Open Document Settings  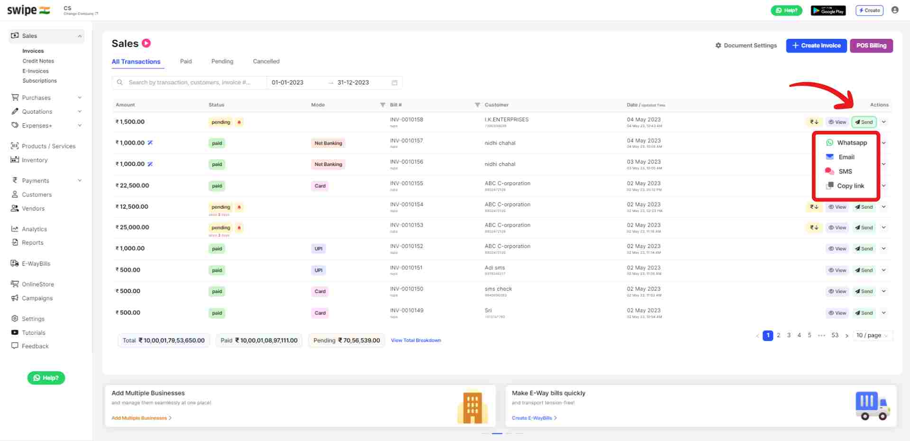pyautogui.click(x=746, y=46)
